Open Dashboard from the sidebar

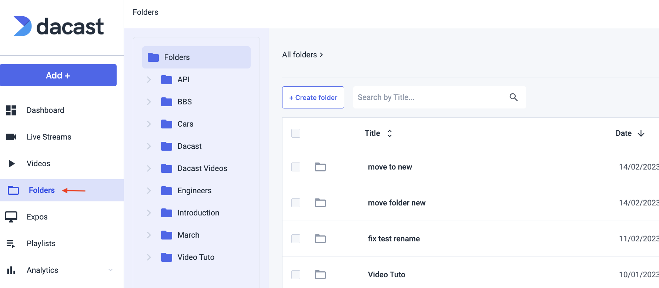tap(46, 110)
